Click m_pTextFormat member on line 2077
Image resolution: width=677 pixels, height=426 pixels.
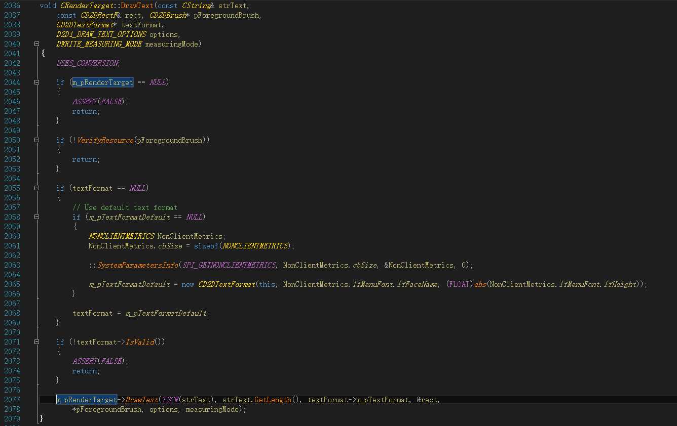(382, 400)
